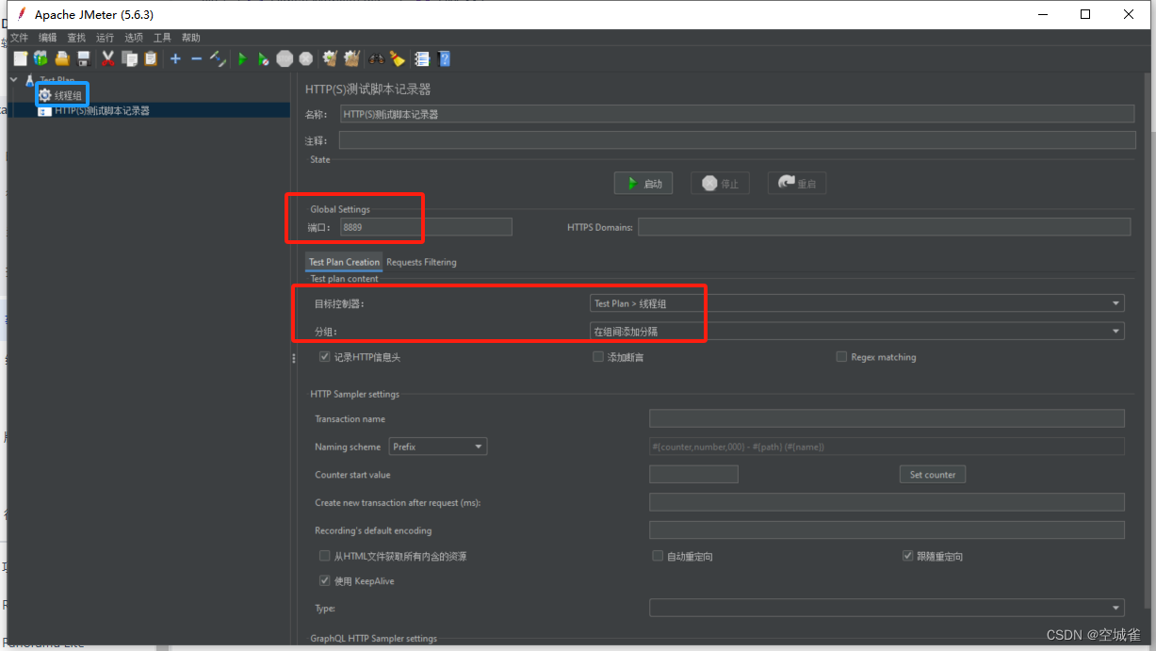This screenshot has width=1156, height=651.
Task: Click the Set counter button
Action: click(x=933, y=475)
